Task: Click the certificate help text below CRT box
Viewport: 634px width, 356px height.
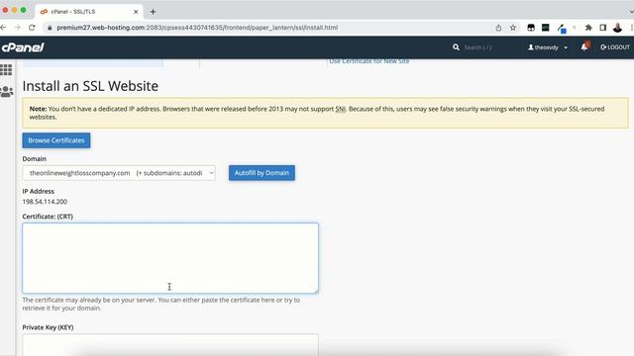Action: [160, 304]
